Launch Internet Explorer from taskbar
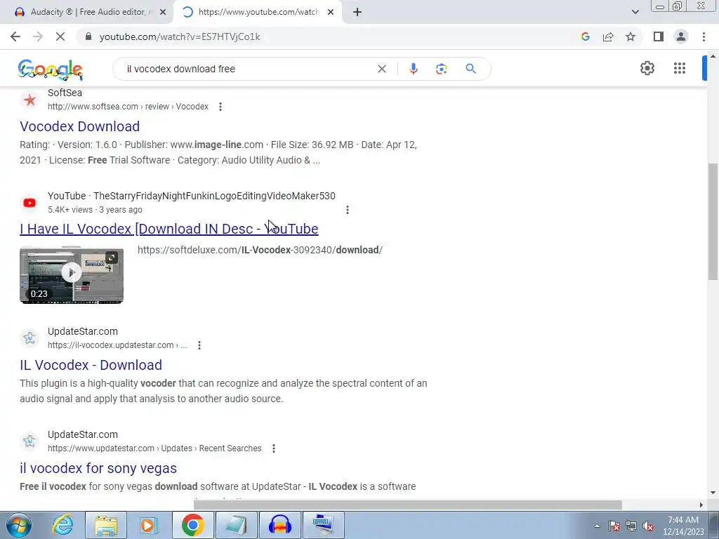Viewport: 719px width, 539px height. tap(62, 525)
